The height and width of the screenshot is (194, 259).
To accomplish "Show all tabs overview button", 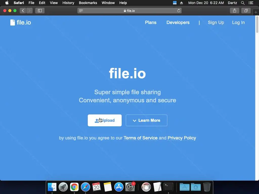I will [246, 11].
